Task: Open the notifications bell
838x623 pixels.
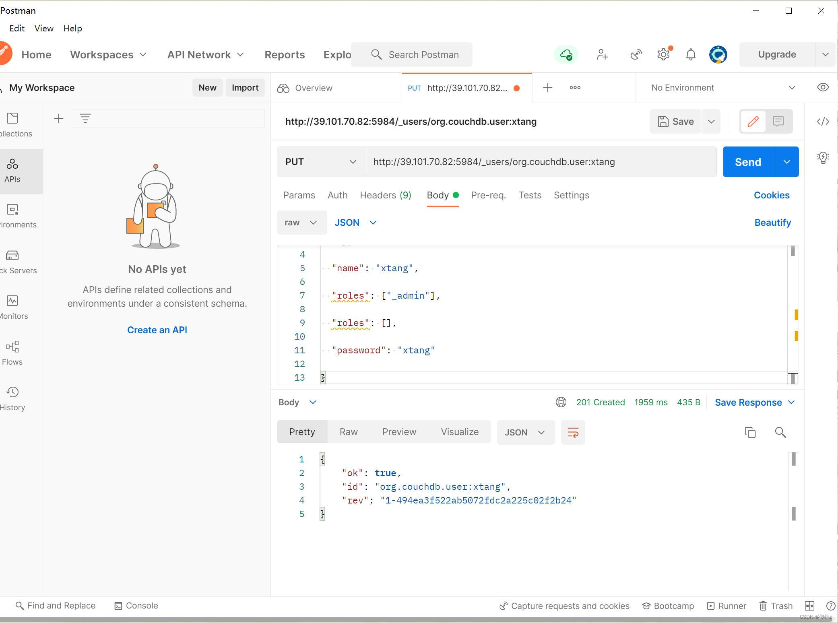Action: pyautogui.click(x=691, y=54)
